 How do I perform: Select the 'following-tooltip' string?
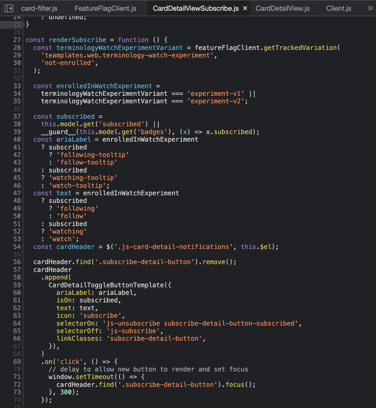pyautogui.click(x=92, y=154)
